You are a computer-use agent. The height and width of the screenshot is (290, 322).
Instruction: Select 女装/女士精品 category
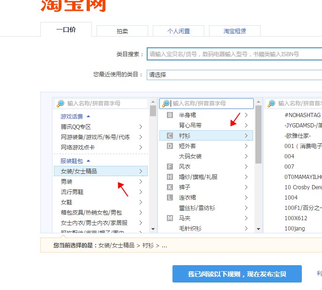[x=101, y=171]
